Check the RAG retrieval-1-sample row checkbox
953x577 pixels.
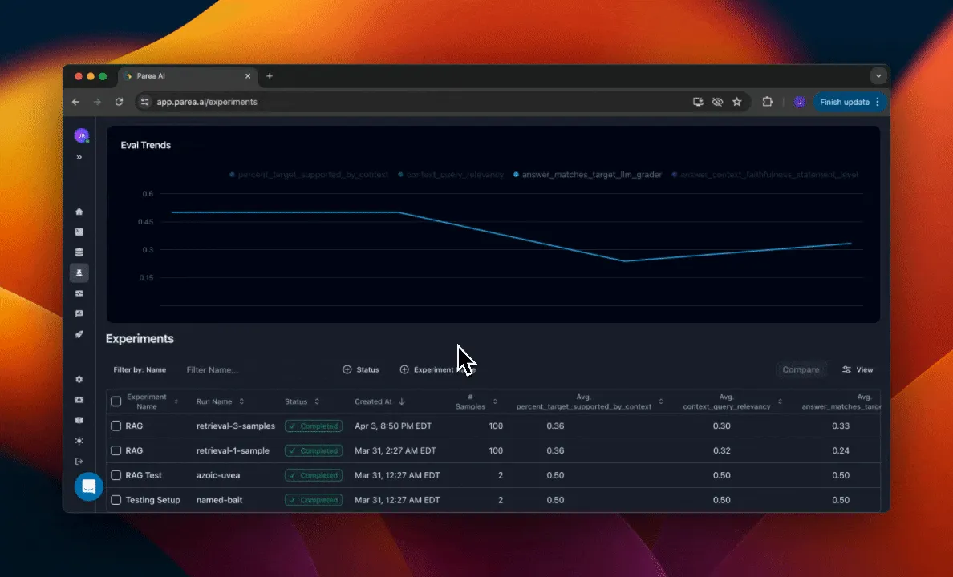point(116,450)
